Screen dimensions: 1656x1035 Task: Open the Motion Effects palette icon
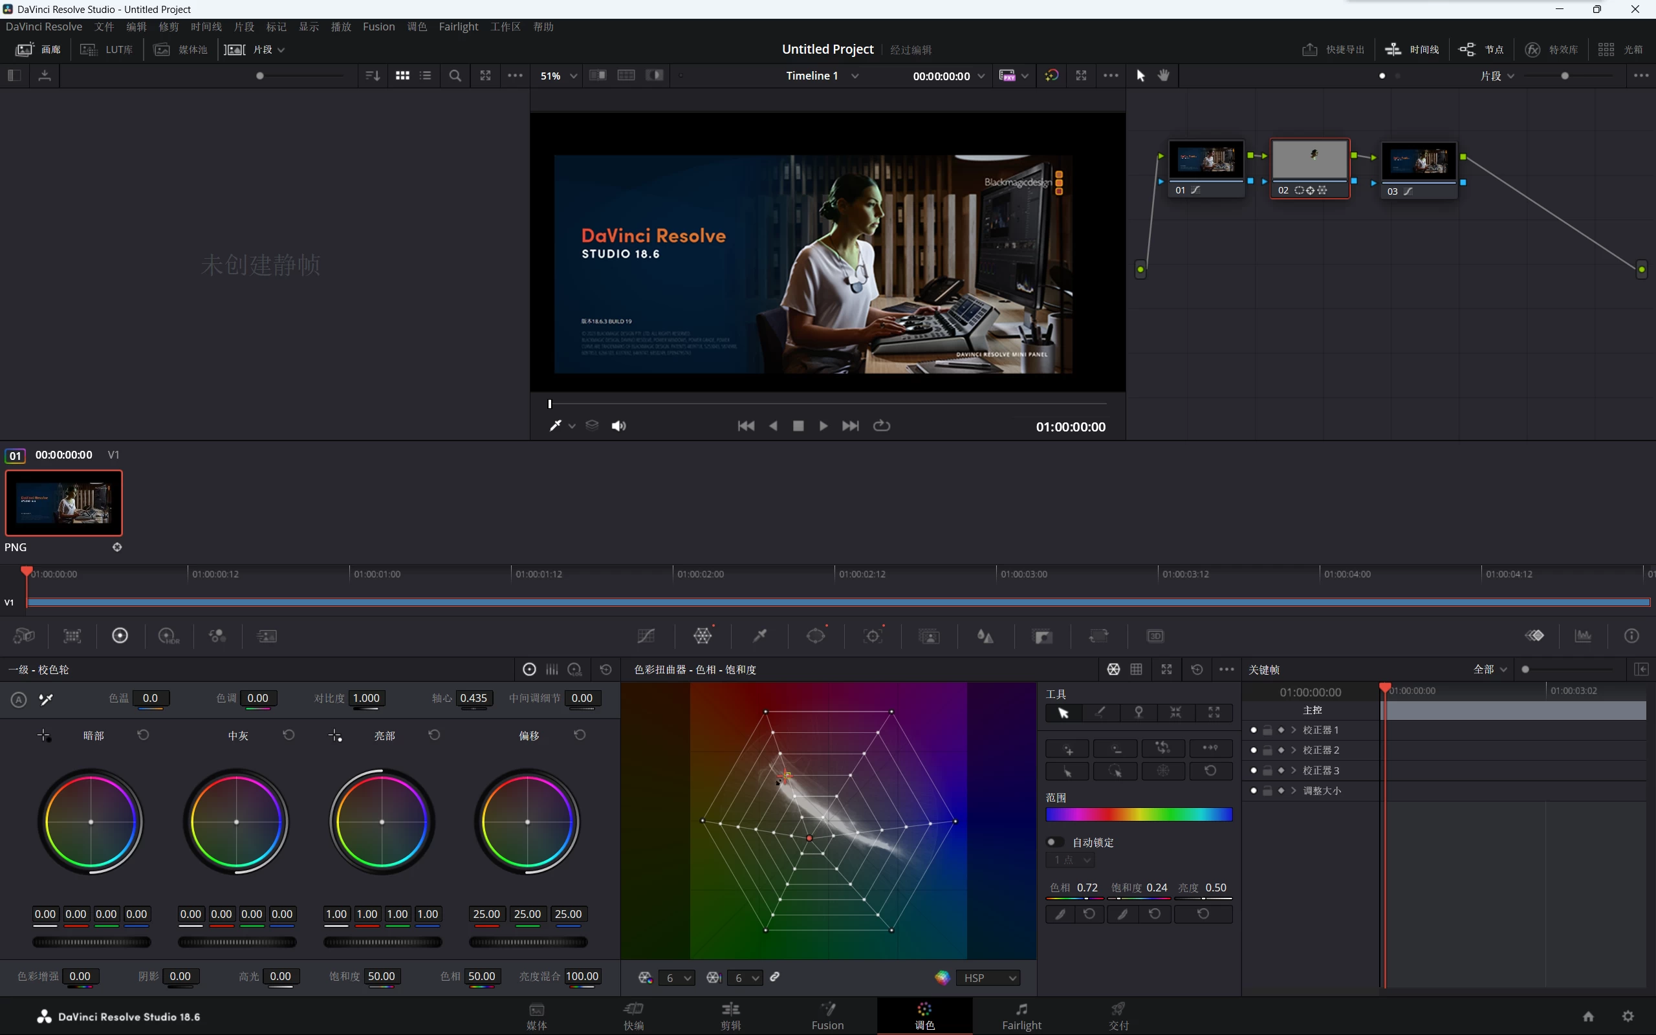267,636
